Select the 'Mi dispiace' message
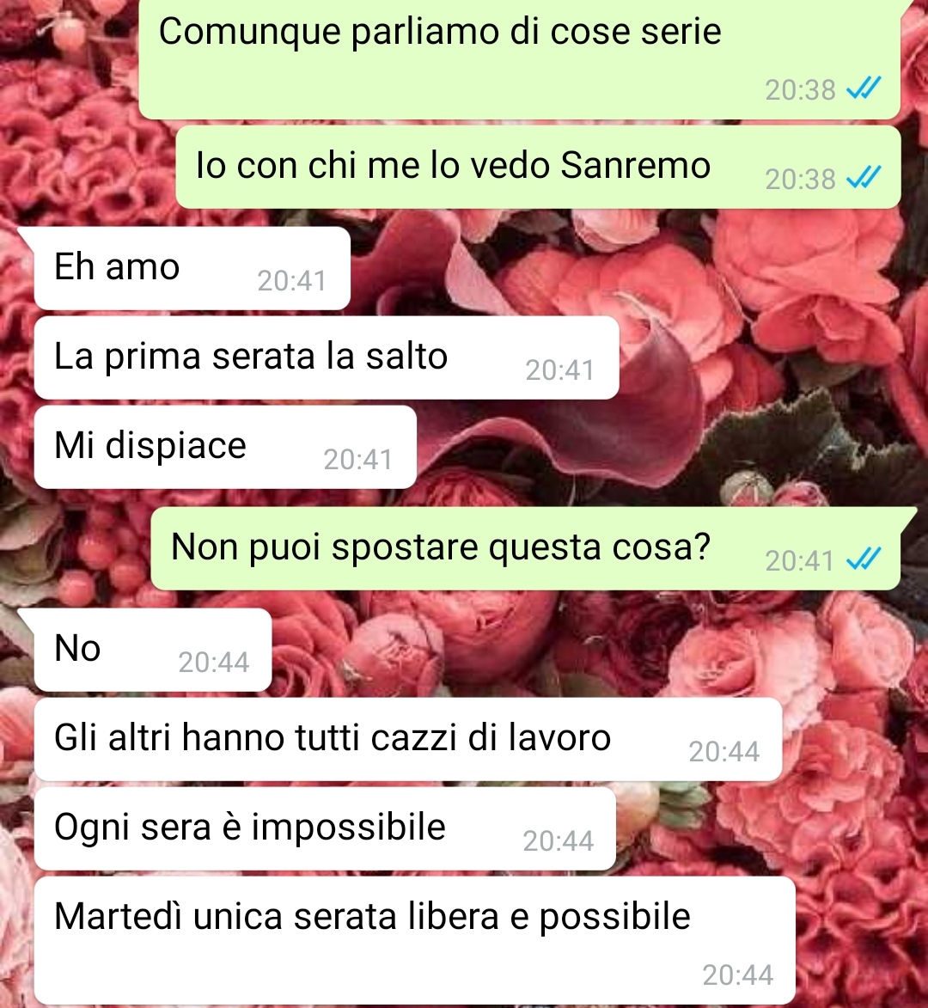This screenshot has height=1008, width=928. coord(225,447)
